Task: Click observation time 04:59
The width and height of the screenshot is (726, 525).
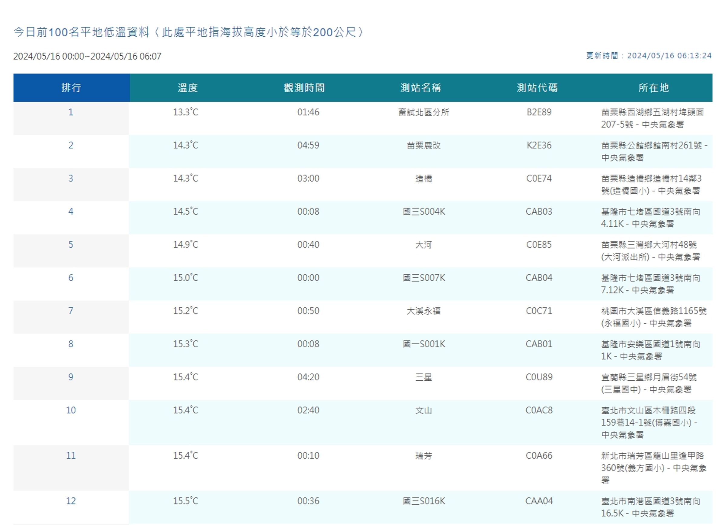Action: pos(308,145)
